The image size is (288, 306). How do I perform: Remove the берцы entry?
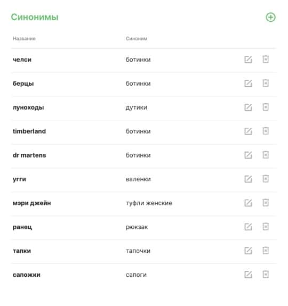pos(266,83)
